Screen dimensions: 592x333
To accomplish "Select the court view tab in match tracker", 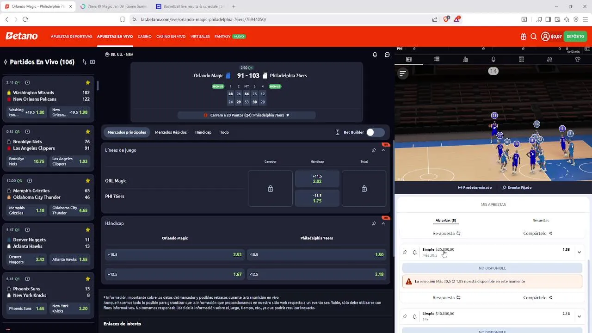I will (409, 59).
